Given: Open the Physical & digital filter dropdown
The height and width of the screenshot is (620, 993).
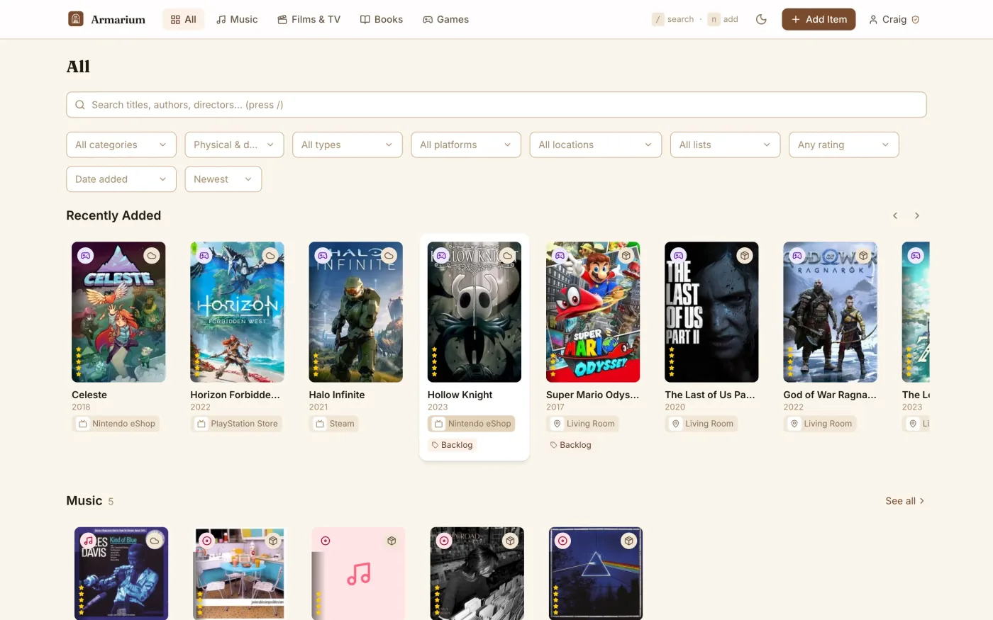Looking at the screenshot, I should click(235, 145).
